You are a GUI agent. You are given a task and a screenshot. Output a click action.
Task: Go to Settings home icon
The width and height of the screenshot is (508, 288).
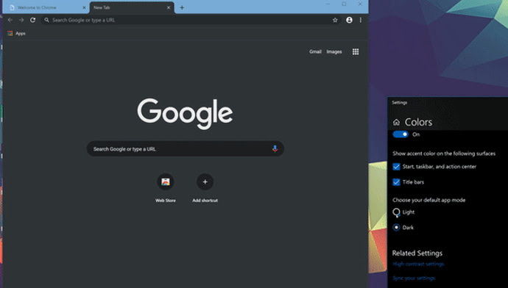pyautogui.click(x=396, y=122)
